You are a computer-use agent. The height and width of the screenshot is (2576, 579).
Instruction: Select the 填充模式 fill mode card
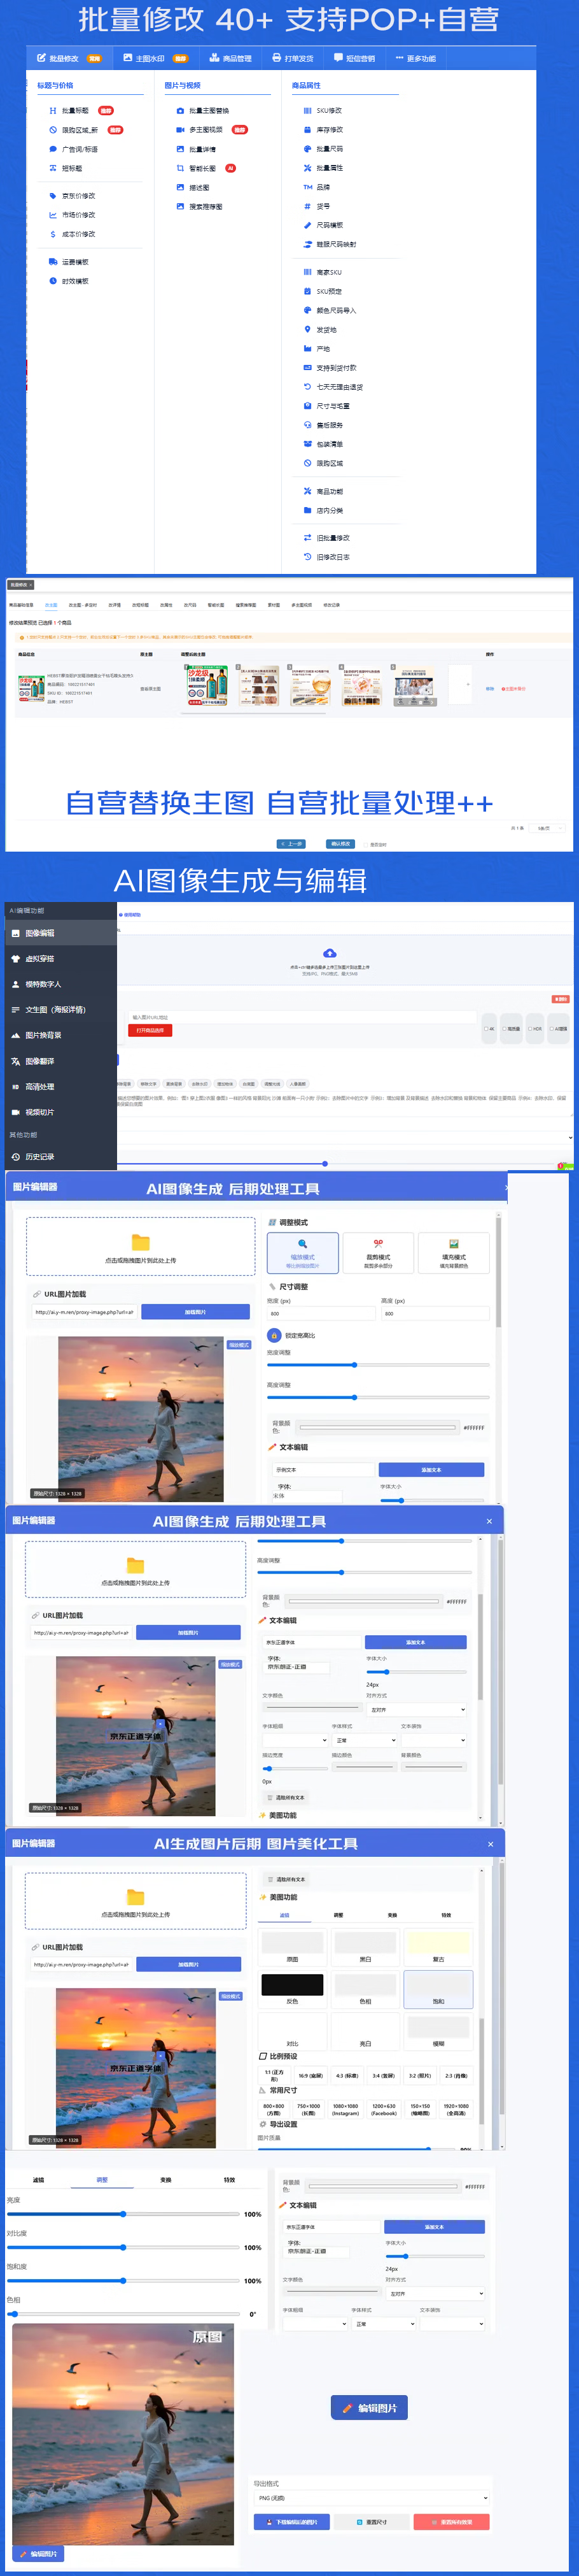click(x=454, y=1253)
